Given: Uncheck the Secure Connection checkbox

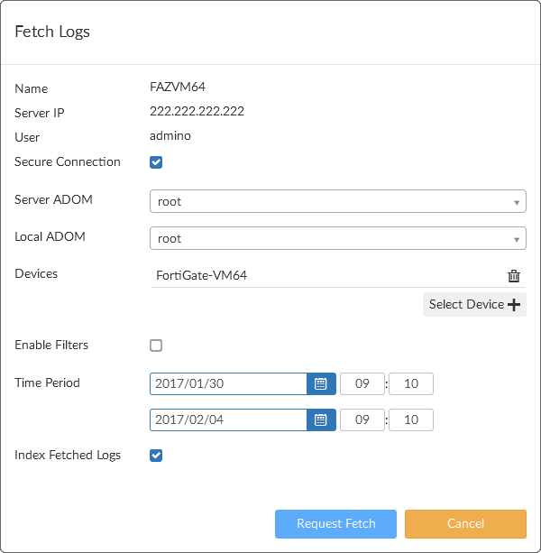Looking at the screenshot, I should pos(156,162).
